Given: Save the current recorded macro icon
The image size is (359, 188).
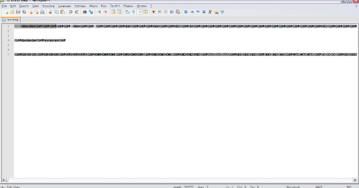Looking at the screenshot, I should tap(178, 12).
